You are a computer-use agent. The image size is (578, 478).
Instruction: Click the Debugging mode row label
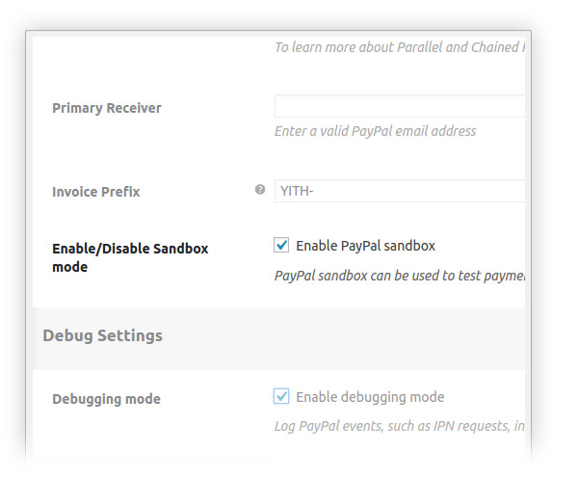tap(107, 399)
